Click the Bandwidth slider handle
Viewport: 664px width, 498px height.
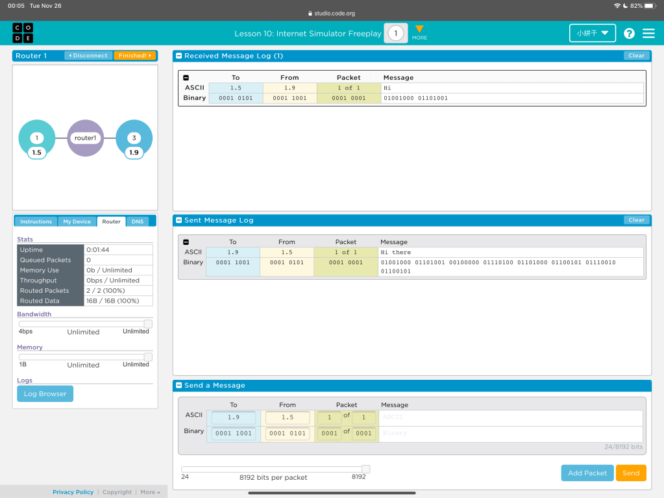coord(148,323)
